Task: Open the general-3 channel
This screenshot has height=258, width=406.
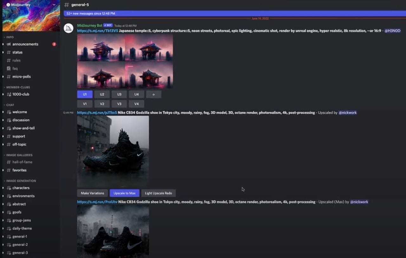Action: pos(20,253)
